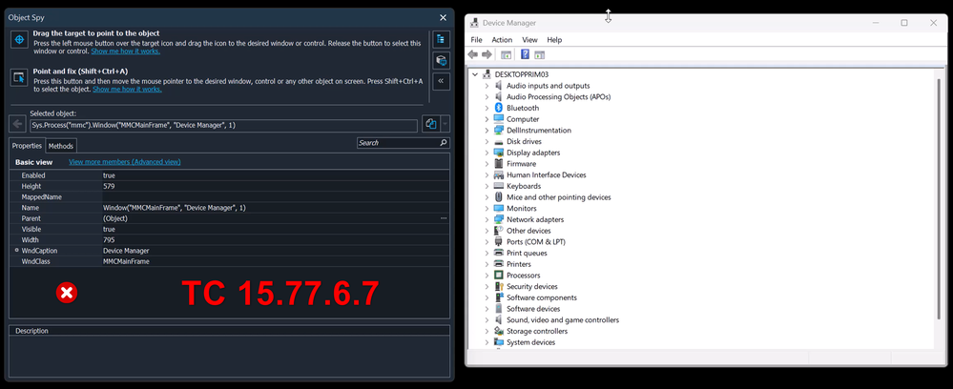Click the magnifier icon in the Search box

pos(443,143)
